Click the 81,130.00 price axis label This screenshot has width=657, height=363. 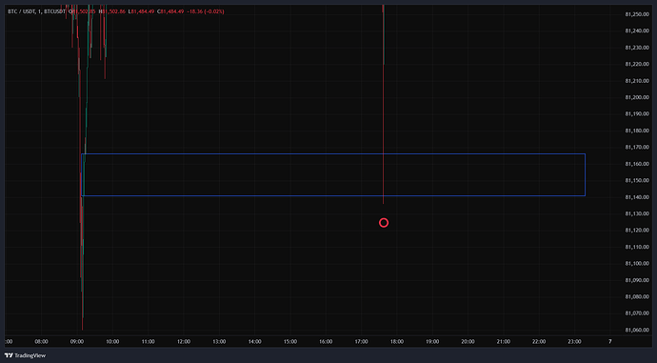tap(637, 213)
